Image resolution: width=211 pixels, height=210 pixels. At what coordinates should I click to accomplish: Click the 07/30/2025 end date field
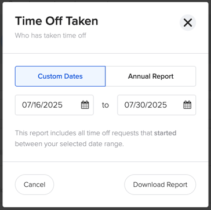157,105
